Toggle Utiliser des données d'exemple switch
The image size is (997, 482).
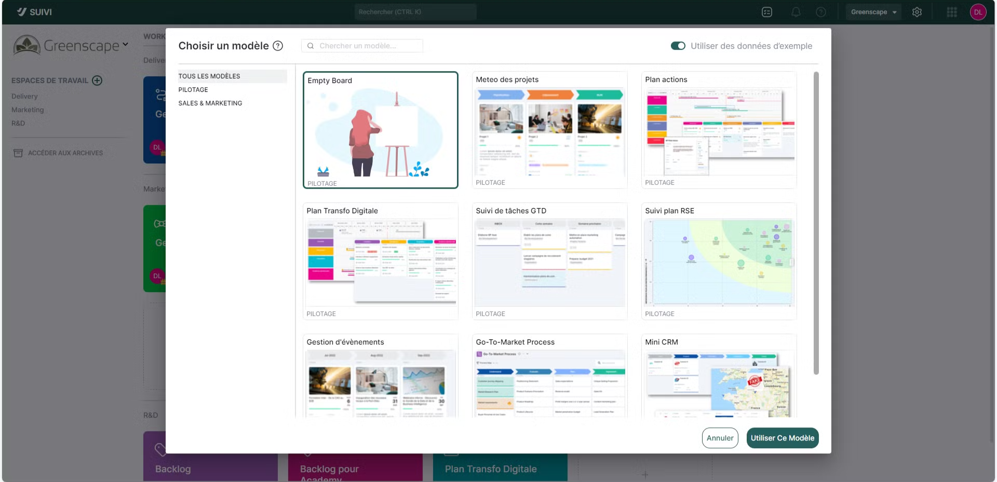coord(678,46)
